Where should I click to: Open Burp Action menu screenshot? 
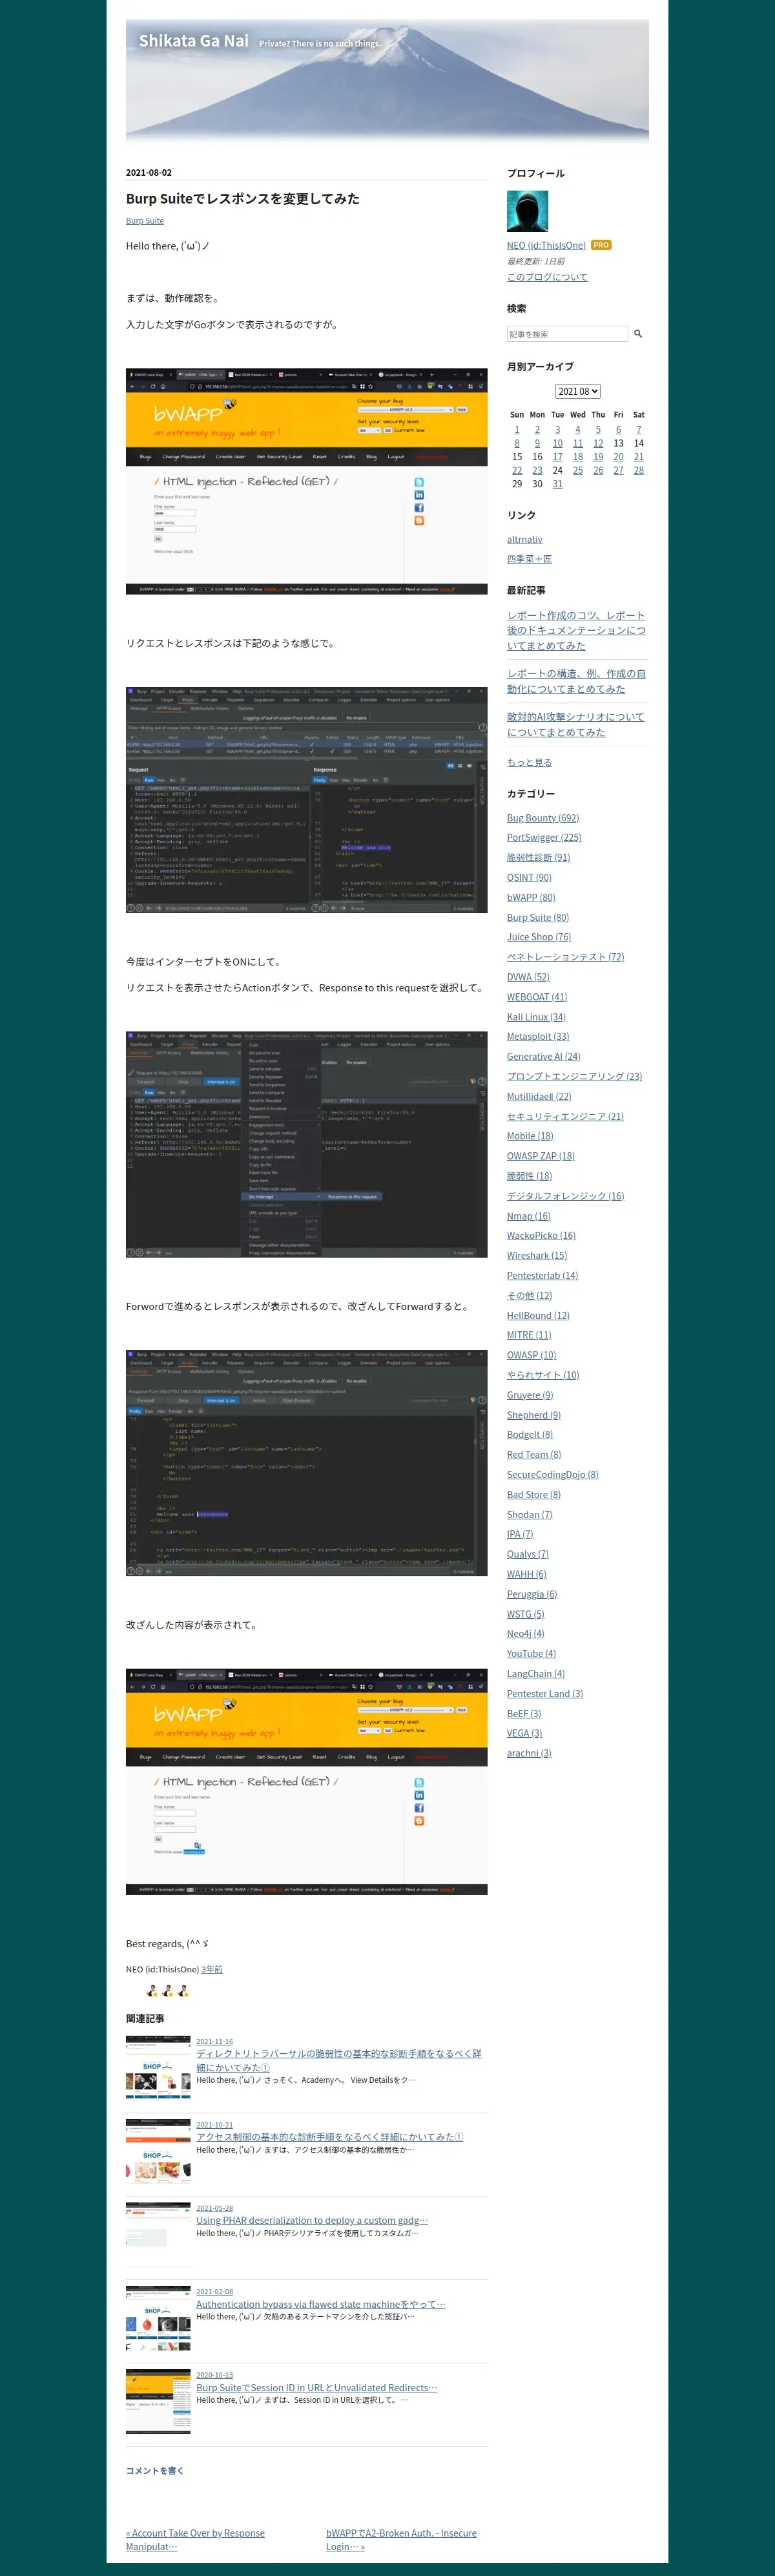(307, 1144)
